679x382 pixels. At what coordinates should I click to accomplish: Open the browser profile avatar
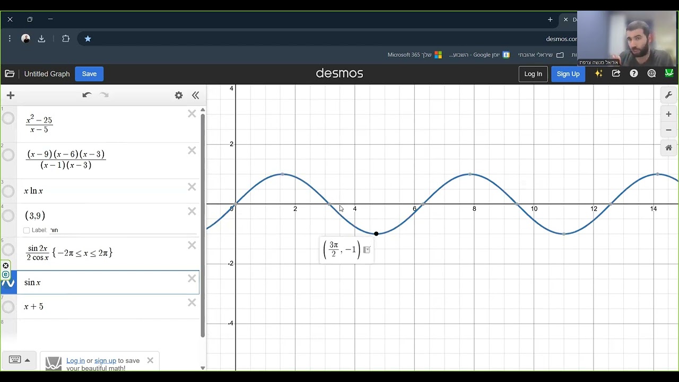[25, 39]
